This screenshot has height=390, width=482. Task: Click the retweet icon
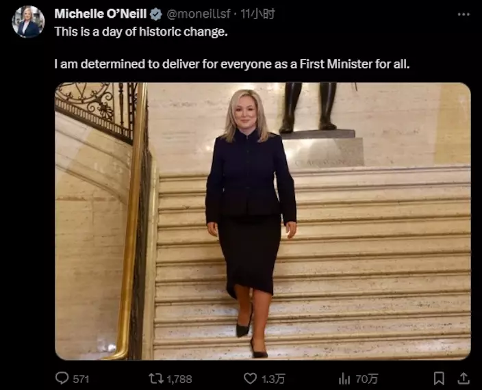pyautogui.click(x=157, y=378)
